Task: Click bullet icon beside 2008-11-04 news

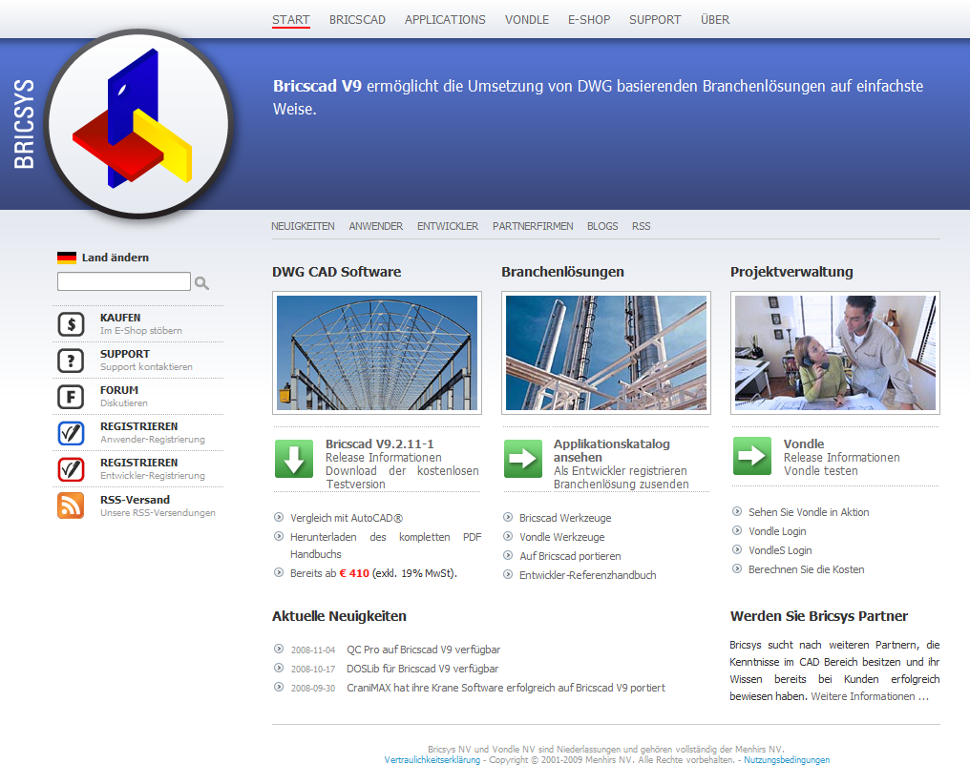Action: tap(279, 649)
